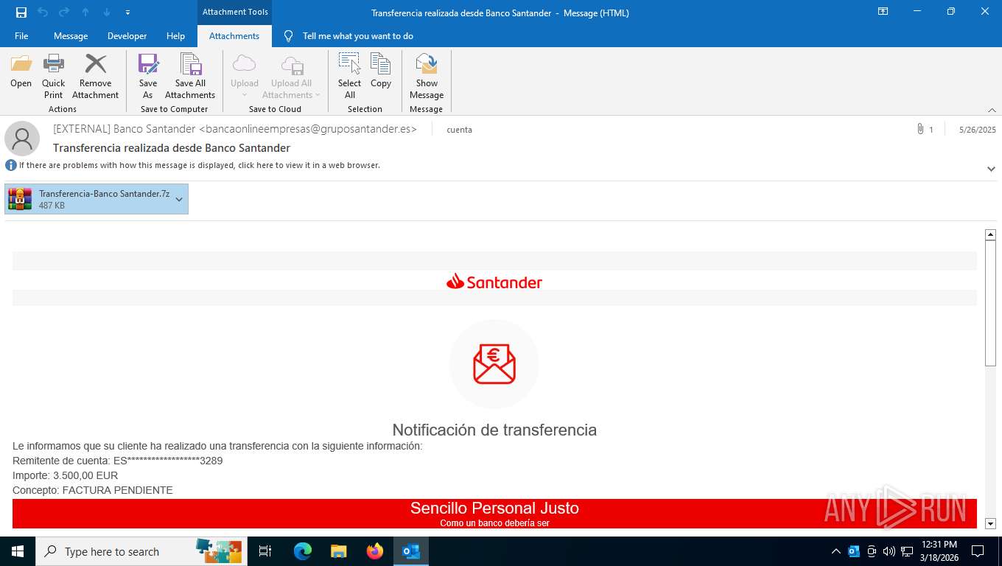Click the Outlook taskbar icon
This screenshot has height=566, width=1002.
411,551
